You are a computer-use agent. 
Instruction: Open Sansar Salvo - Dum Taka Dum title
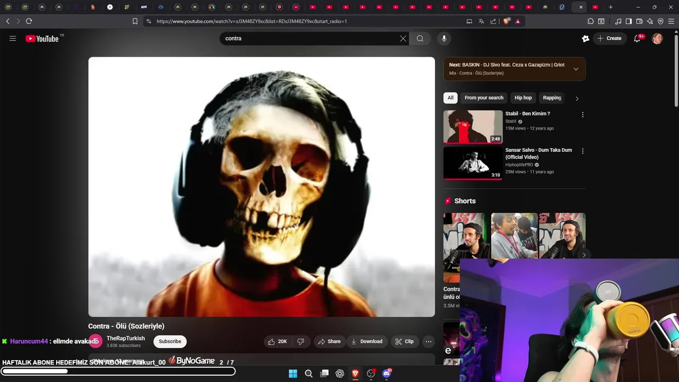click(538, 153)
